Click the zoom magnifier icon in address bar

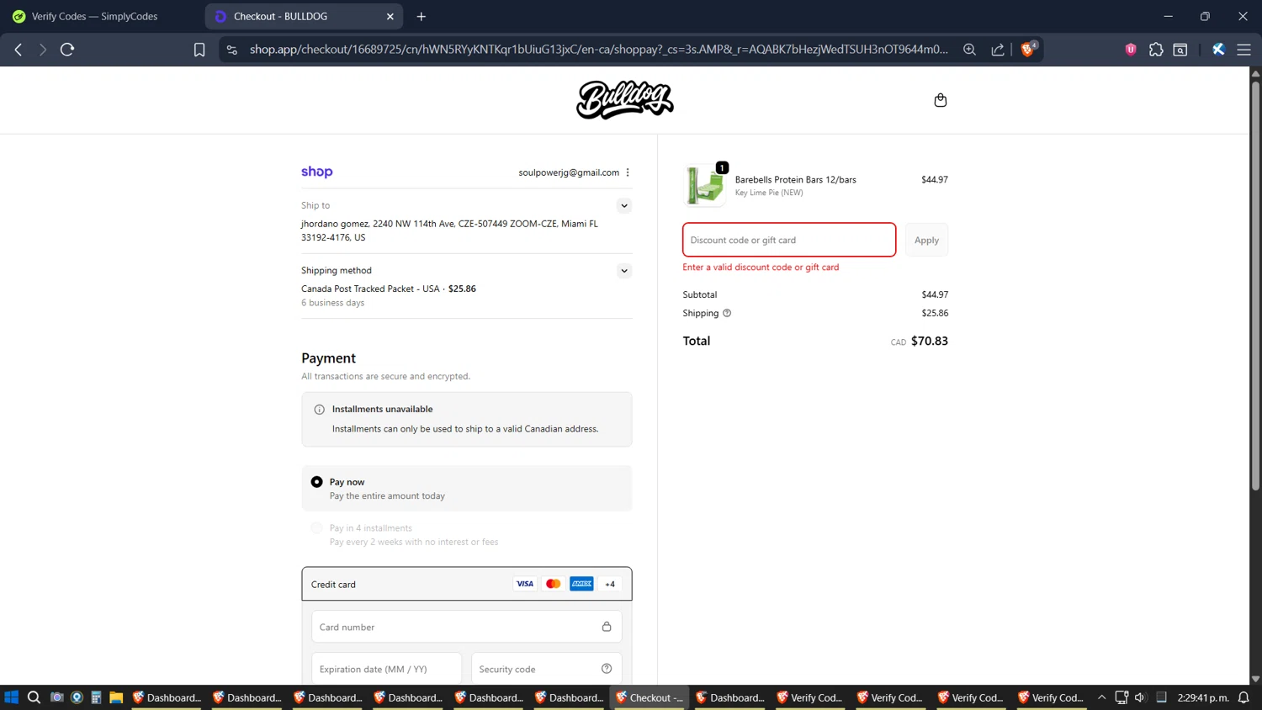tap(969, 50)
